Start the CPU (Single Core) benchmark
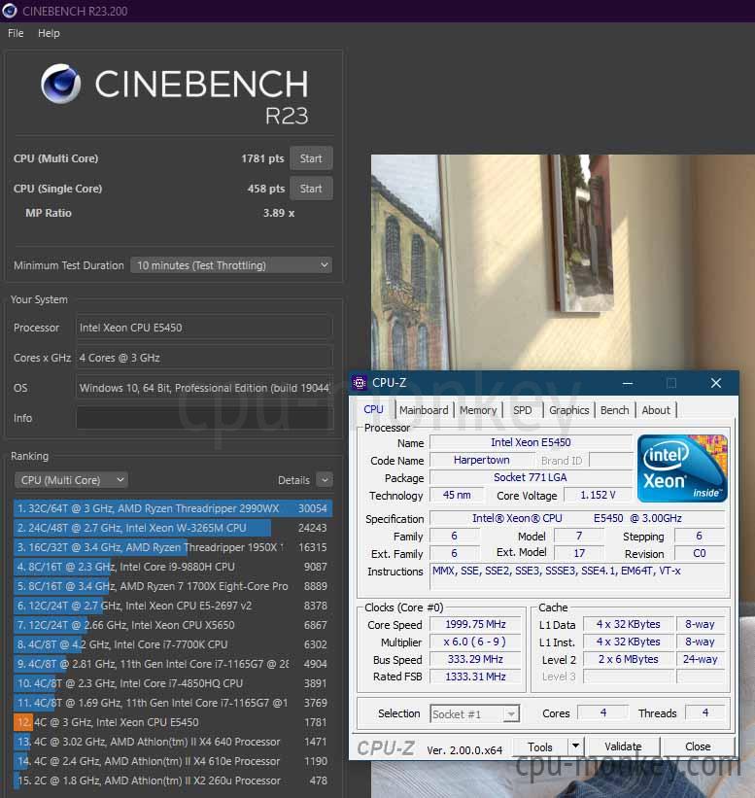Viewport: 755px width, 798px height. [311, 189]
